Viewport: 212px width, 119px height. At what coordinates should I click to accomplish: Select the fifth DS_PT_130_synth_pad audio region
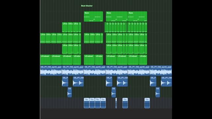pos(139,70)
